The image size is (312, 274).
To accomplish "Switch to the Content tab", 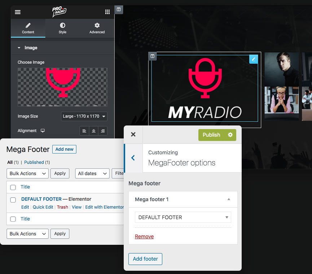I will tap(28, 28).
